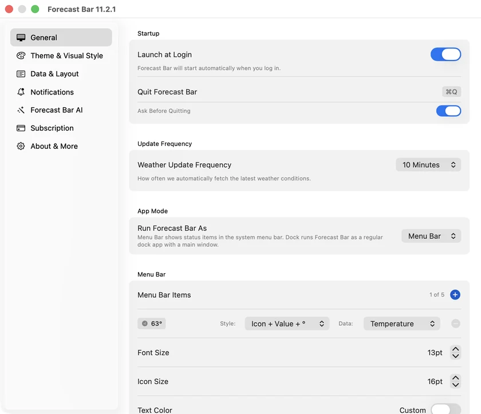Screen dimensions: 481x414
Task: Click the Menu Bar Items label
Action: click(x=164, y=295)
